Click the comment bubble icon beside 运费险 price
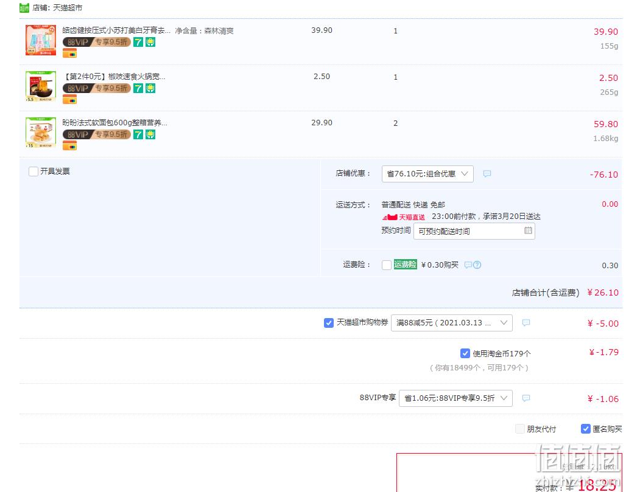Viewport: 626px width, 492px height. (x=468, y=265)
